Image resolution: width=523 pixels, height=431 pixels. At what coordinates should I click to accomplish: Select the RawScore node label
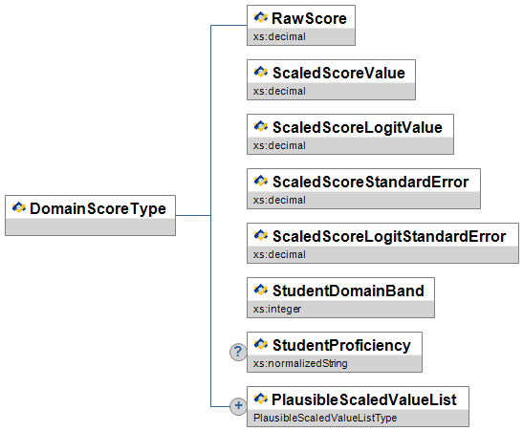click(x=309, y=18)
